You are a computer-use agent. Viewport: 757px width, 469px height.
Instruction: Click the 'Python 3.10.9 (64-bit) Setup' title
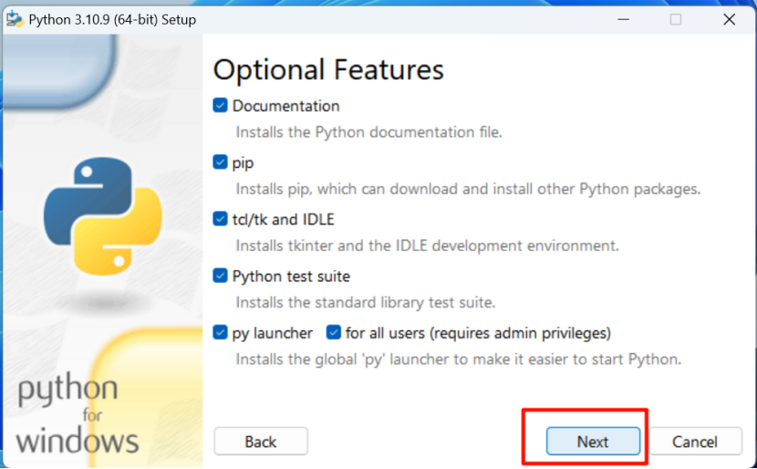click(x=112, y=20)
